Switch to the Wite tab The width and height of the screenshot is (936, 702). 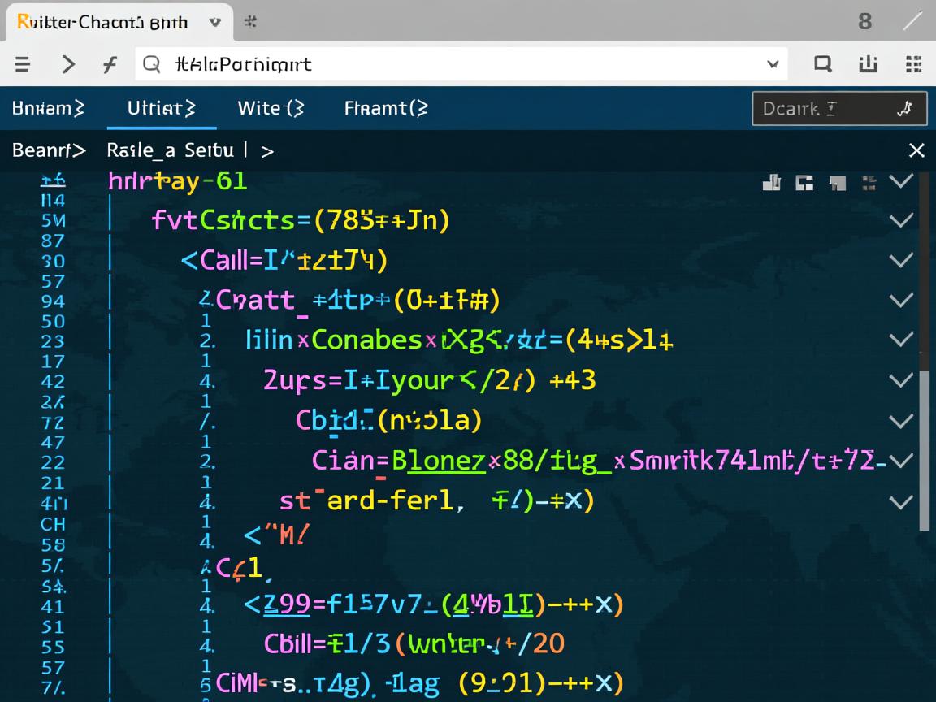[x=270, y=108]
